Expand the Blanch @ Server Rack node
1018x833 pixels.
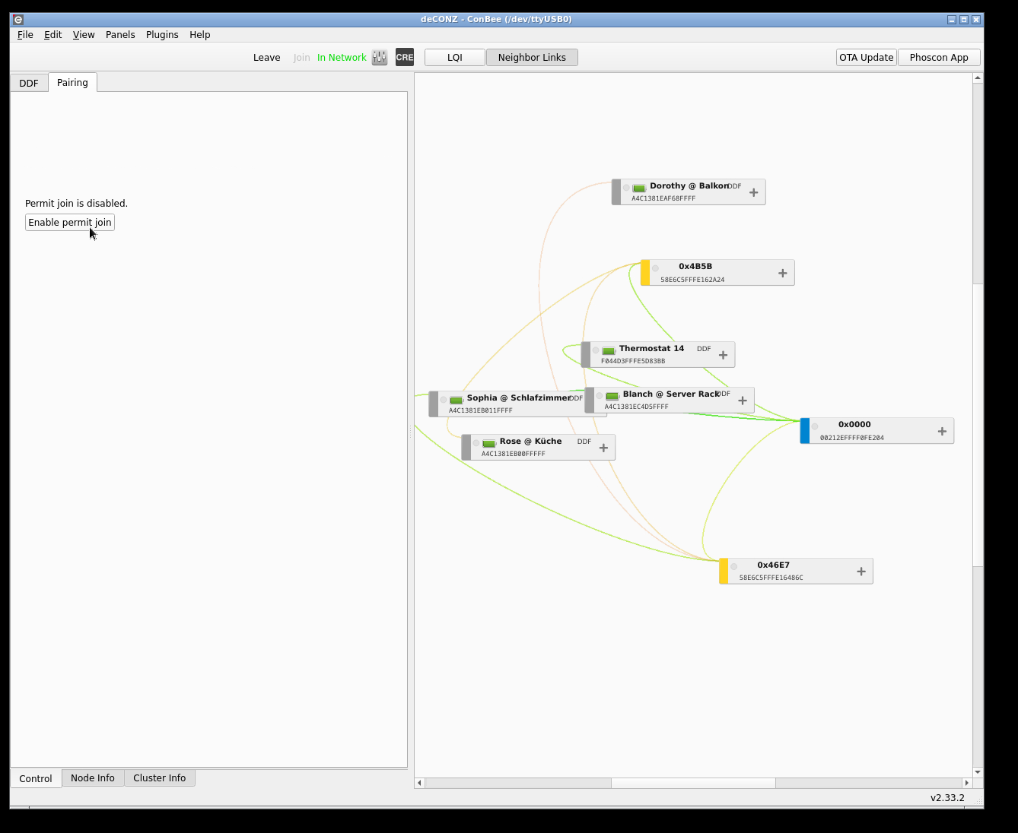[x=743, y=401]
